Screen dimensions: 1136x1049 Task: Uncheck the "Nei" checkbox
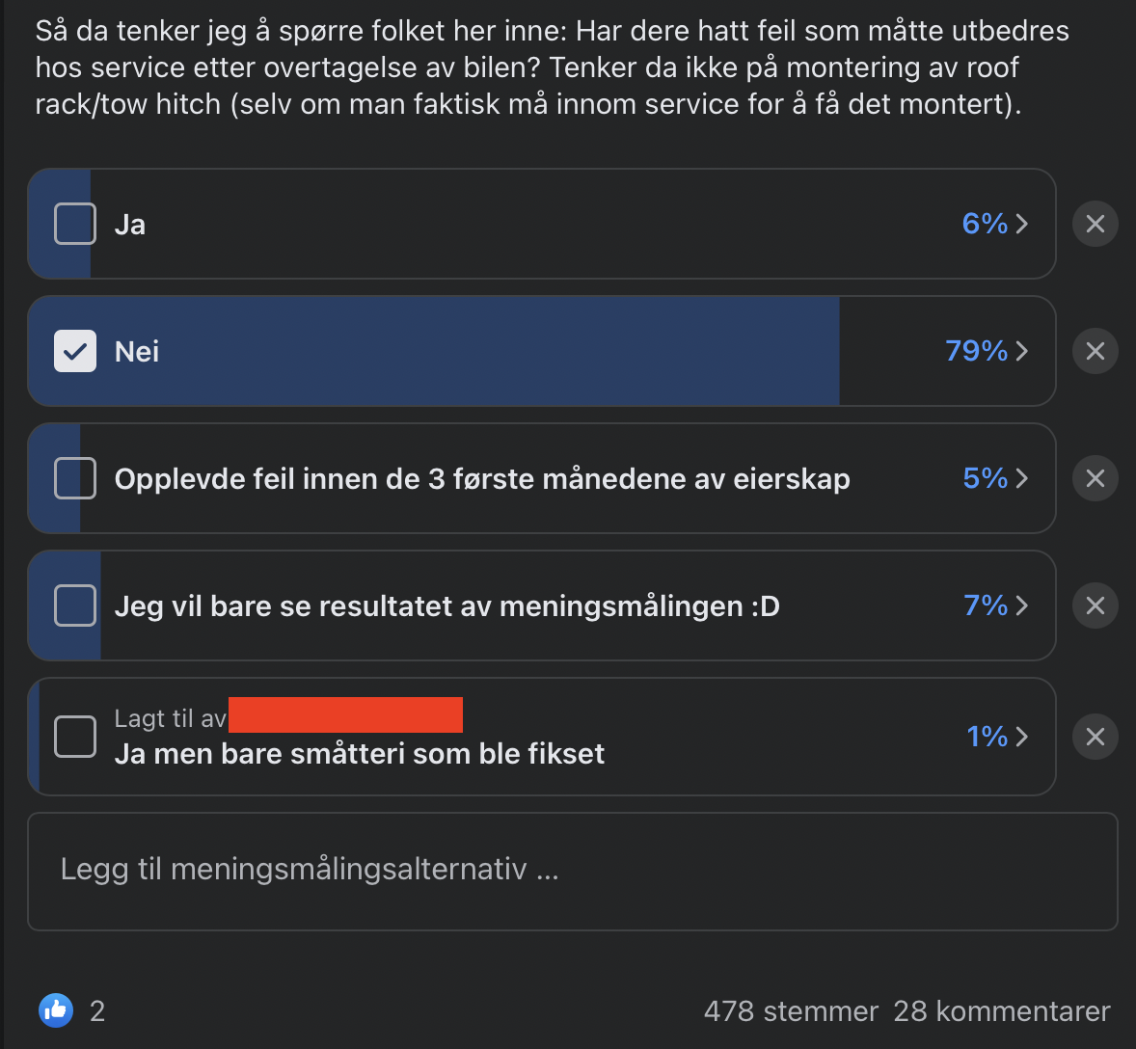click(75, 351)
